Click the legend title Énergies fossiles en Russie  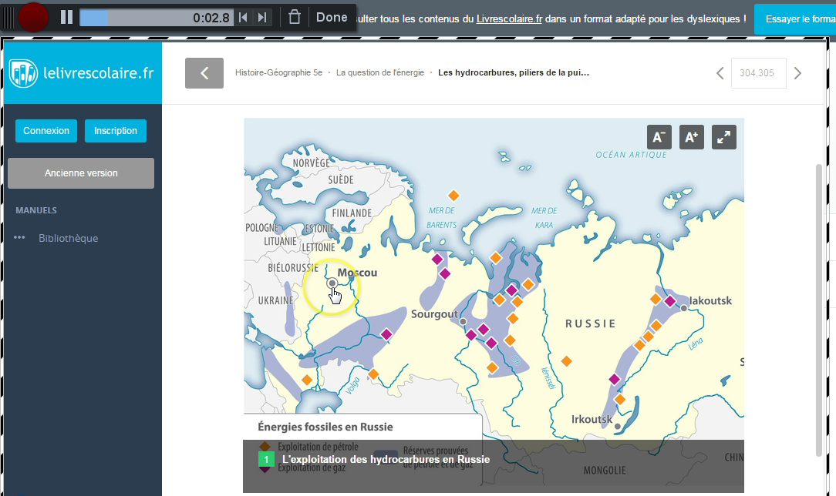325,427
